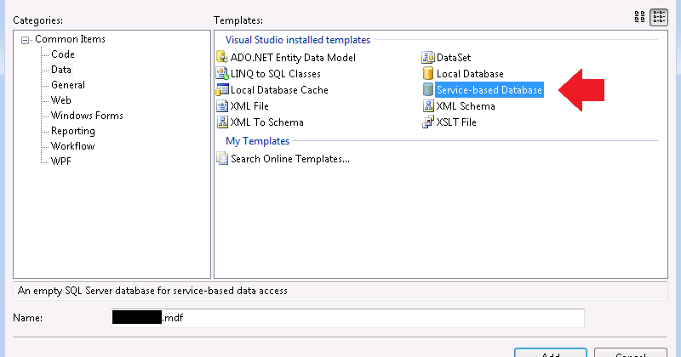Click the Visual Studio installed templates header
The width and height of the screenshot is (681, 357).
(298, 40)
